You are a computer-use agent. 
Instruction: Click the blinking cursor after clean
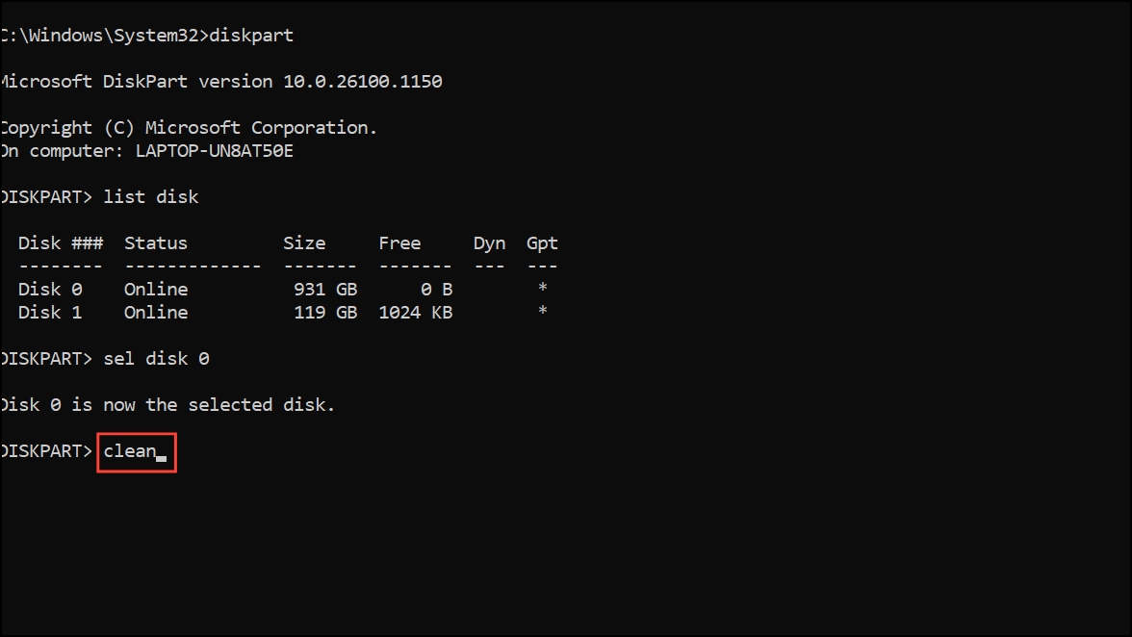pyautogui.click(x=161, y=459)
